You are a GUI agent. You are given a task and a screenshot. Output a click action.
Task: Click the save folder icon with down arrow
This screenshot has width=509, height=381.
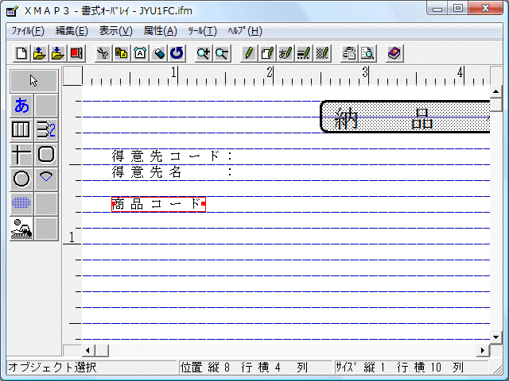point(58,53)
